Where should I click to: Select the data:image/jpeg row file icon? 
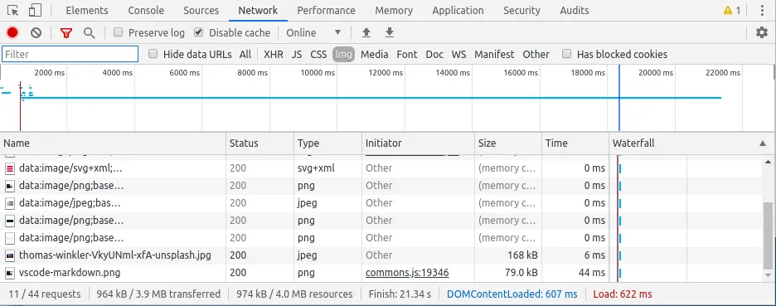pos(10,203)
